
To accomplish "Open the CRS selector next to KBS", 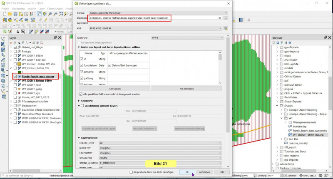I will (226, 28).
